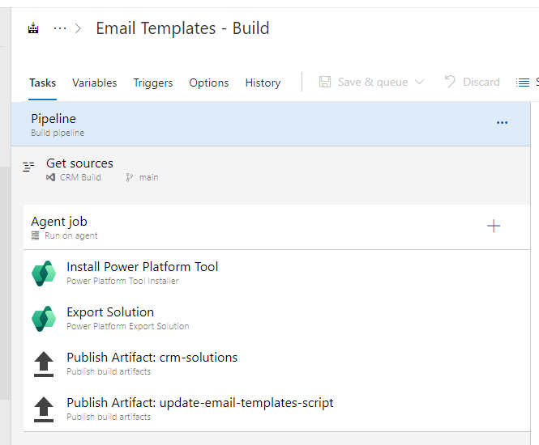Open the Get sources step
The image size is (539, 445).
tap(79, 163)
